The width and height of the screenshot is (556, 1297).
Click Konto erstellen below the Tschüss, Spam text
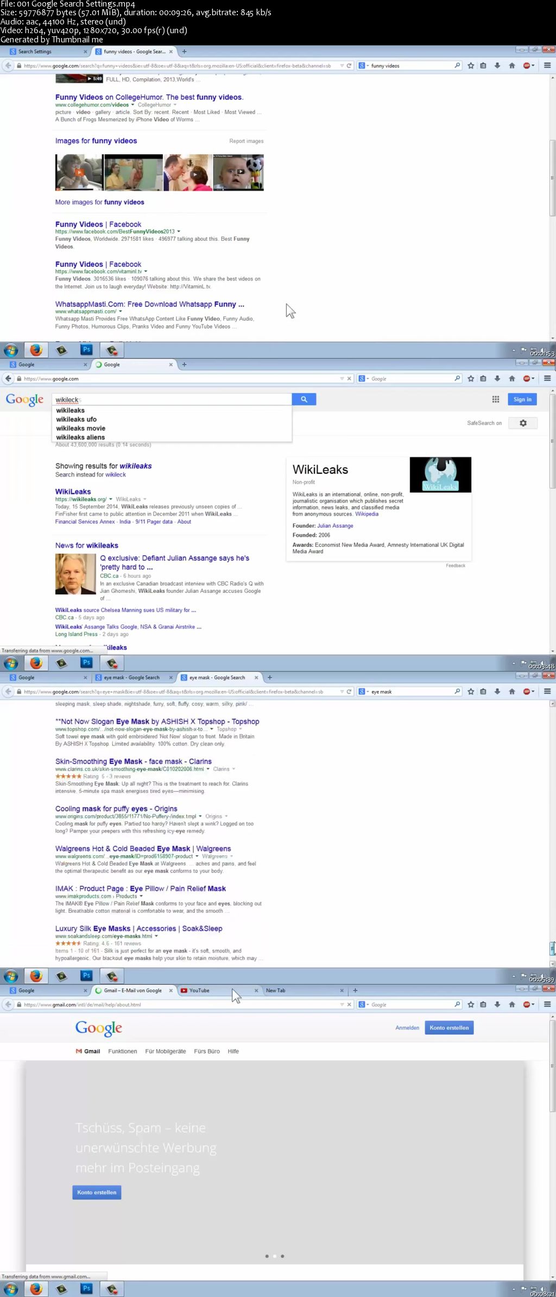97,1192
